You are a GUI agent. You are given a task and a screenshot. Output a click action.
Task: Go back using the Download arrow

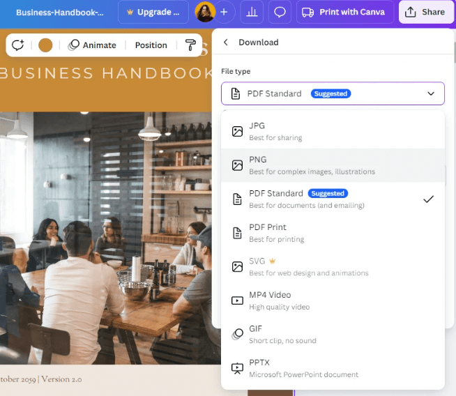point(226,43)
